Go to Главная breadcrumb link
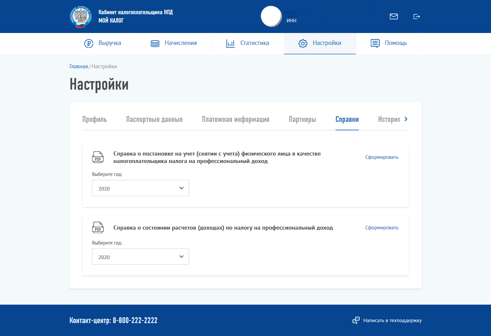491x336 pixels. tap(79, 66)
